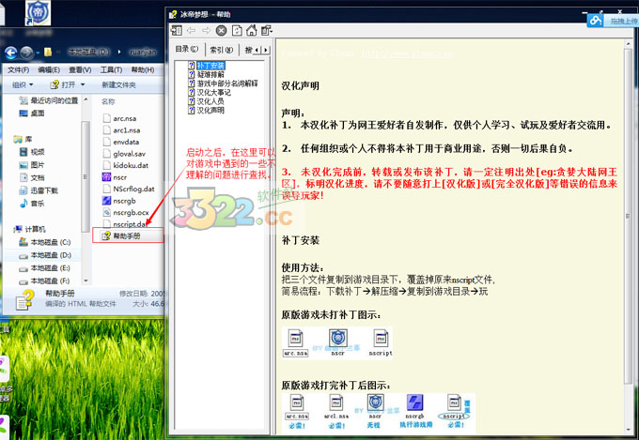Select the 帮助手册 help file
The width and height of the screenshot is (639, 440).
coord(121,235)
